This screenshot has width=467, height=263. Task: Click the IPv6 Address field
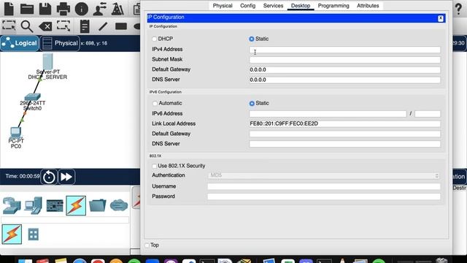328,114
